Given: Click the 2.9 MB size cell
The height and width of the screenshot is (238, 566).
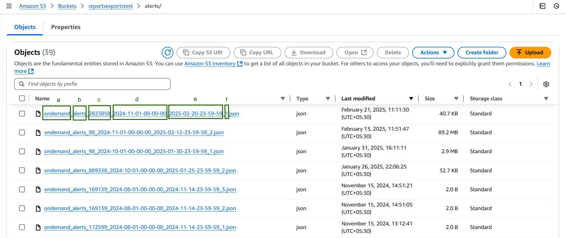Looking at the screenshot, I should pyautogui.click(x=449, y=151).
